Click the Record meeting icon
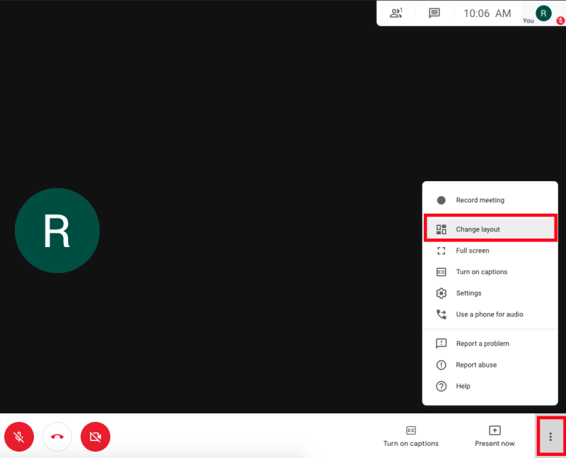 [441, 200]
